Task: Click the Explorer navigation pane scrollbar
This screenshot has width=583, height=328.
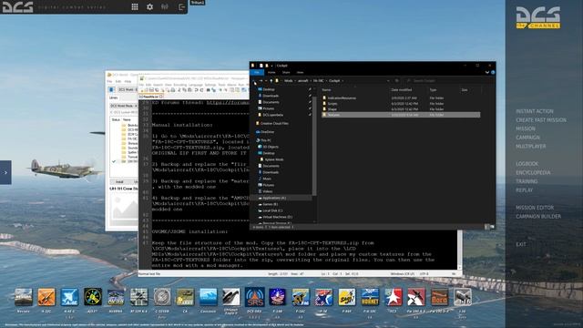Action: pos(314,141)
